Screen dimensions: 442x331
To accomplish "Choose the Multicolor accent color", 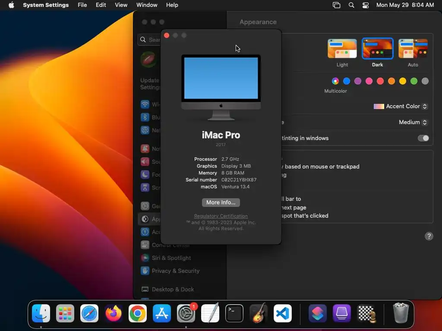I will click(x=335, y=81).
